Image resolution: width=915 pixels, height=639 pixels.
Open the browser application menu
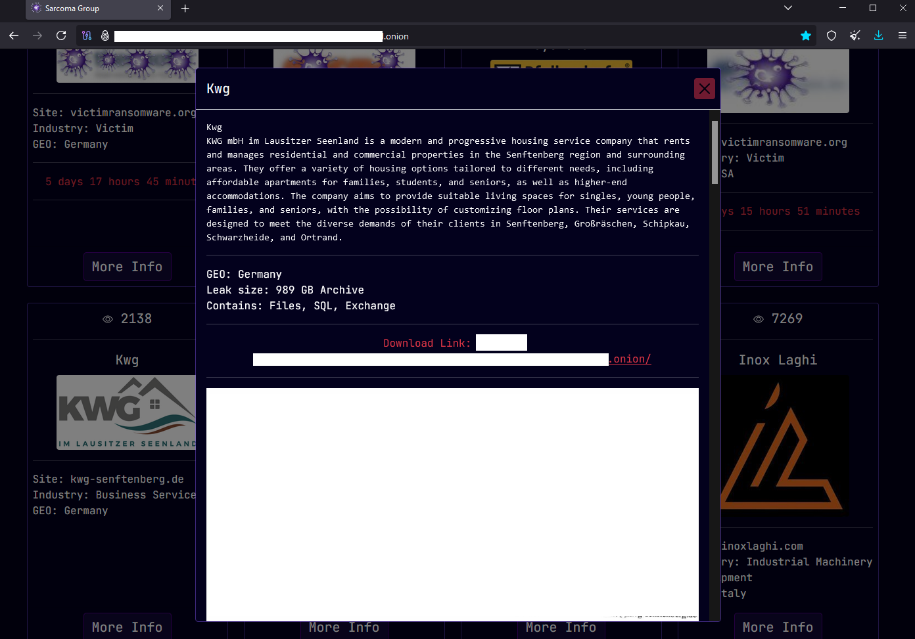coord(903,36)
